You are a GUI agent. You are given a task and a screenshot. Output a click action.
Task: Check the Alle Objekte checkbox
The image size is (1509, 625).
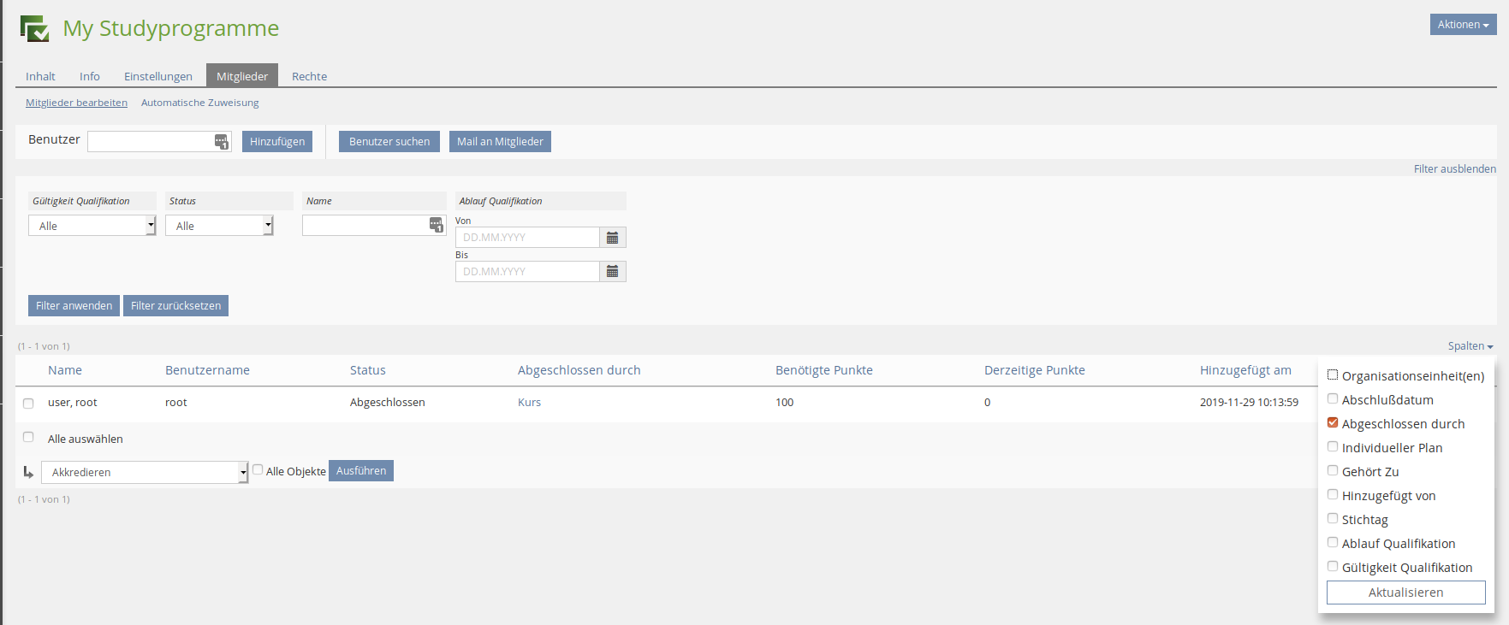pyautogui.click(x=258, y=470)
